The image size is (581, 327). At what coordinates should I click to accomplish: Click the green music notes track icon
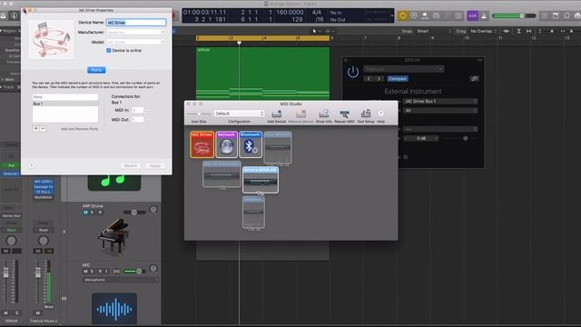tap(114, 182)
